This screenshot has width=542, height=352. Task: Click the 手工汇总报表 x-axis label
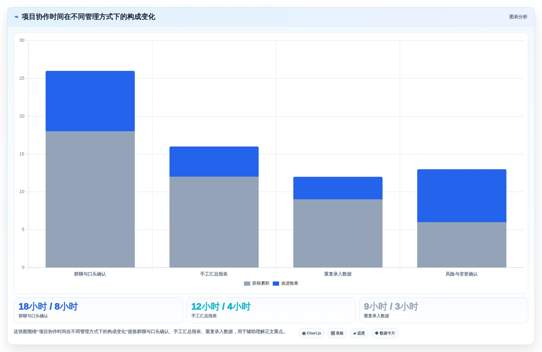pos(214,274)
